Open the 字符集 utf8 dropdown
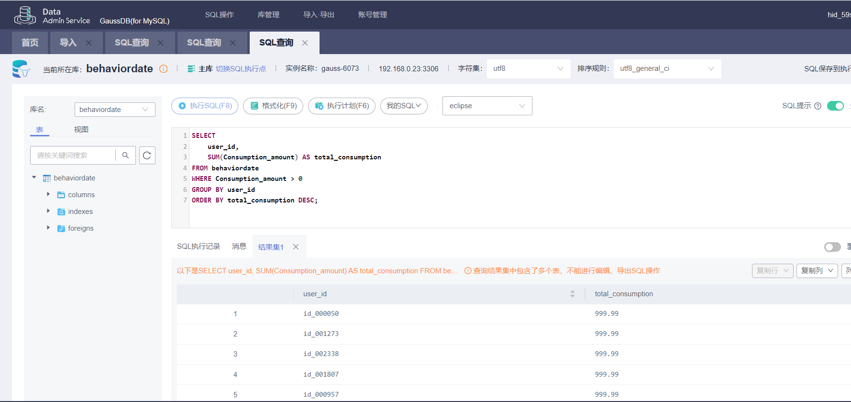Viewport: 851px width, 402px height. [529, 68]
